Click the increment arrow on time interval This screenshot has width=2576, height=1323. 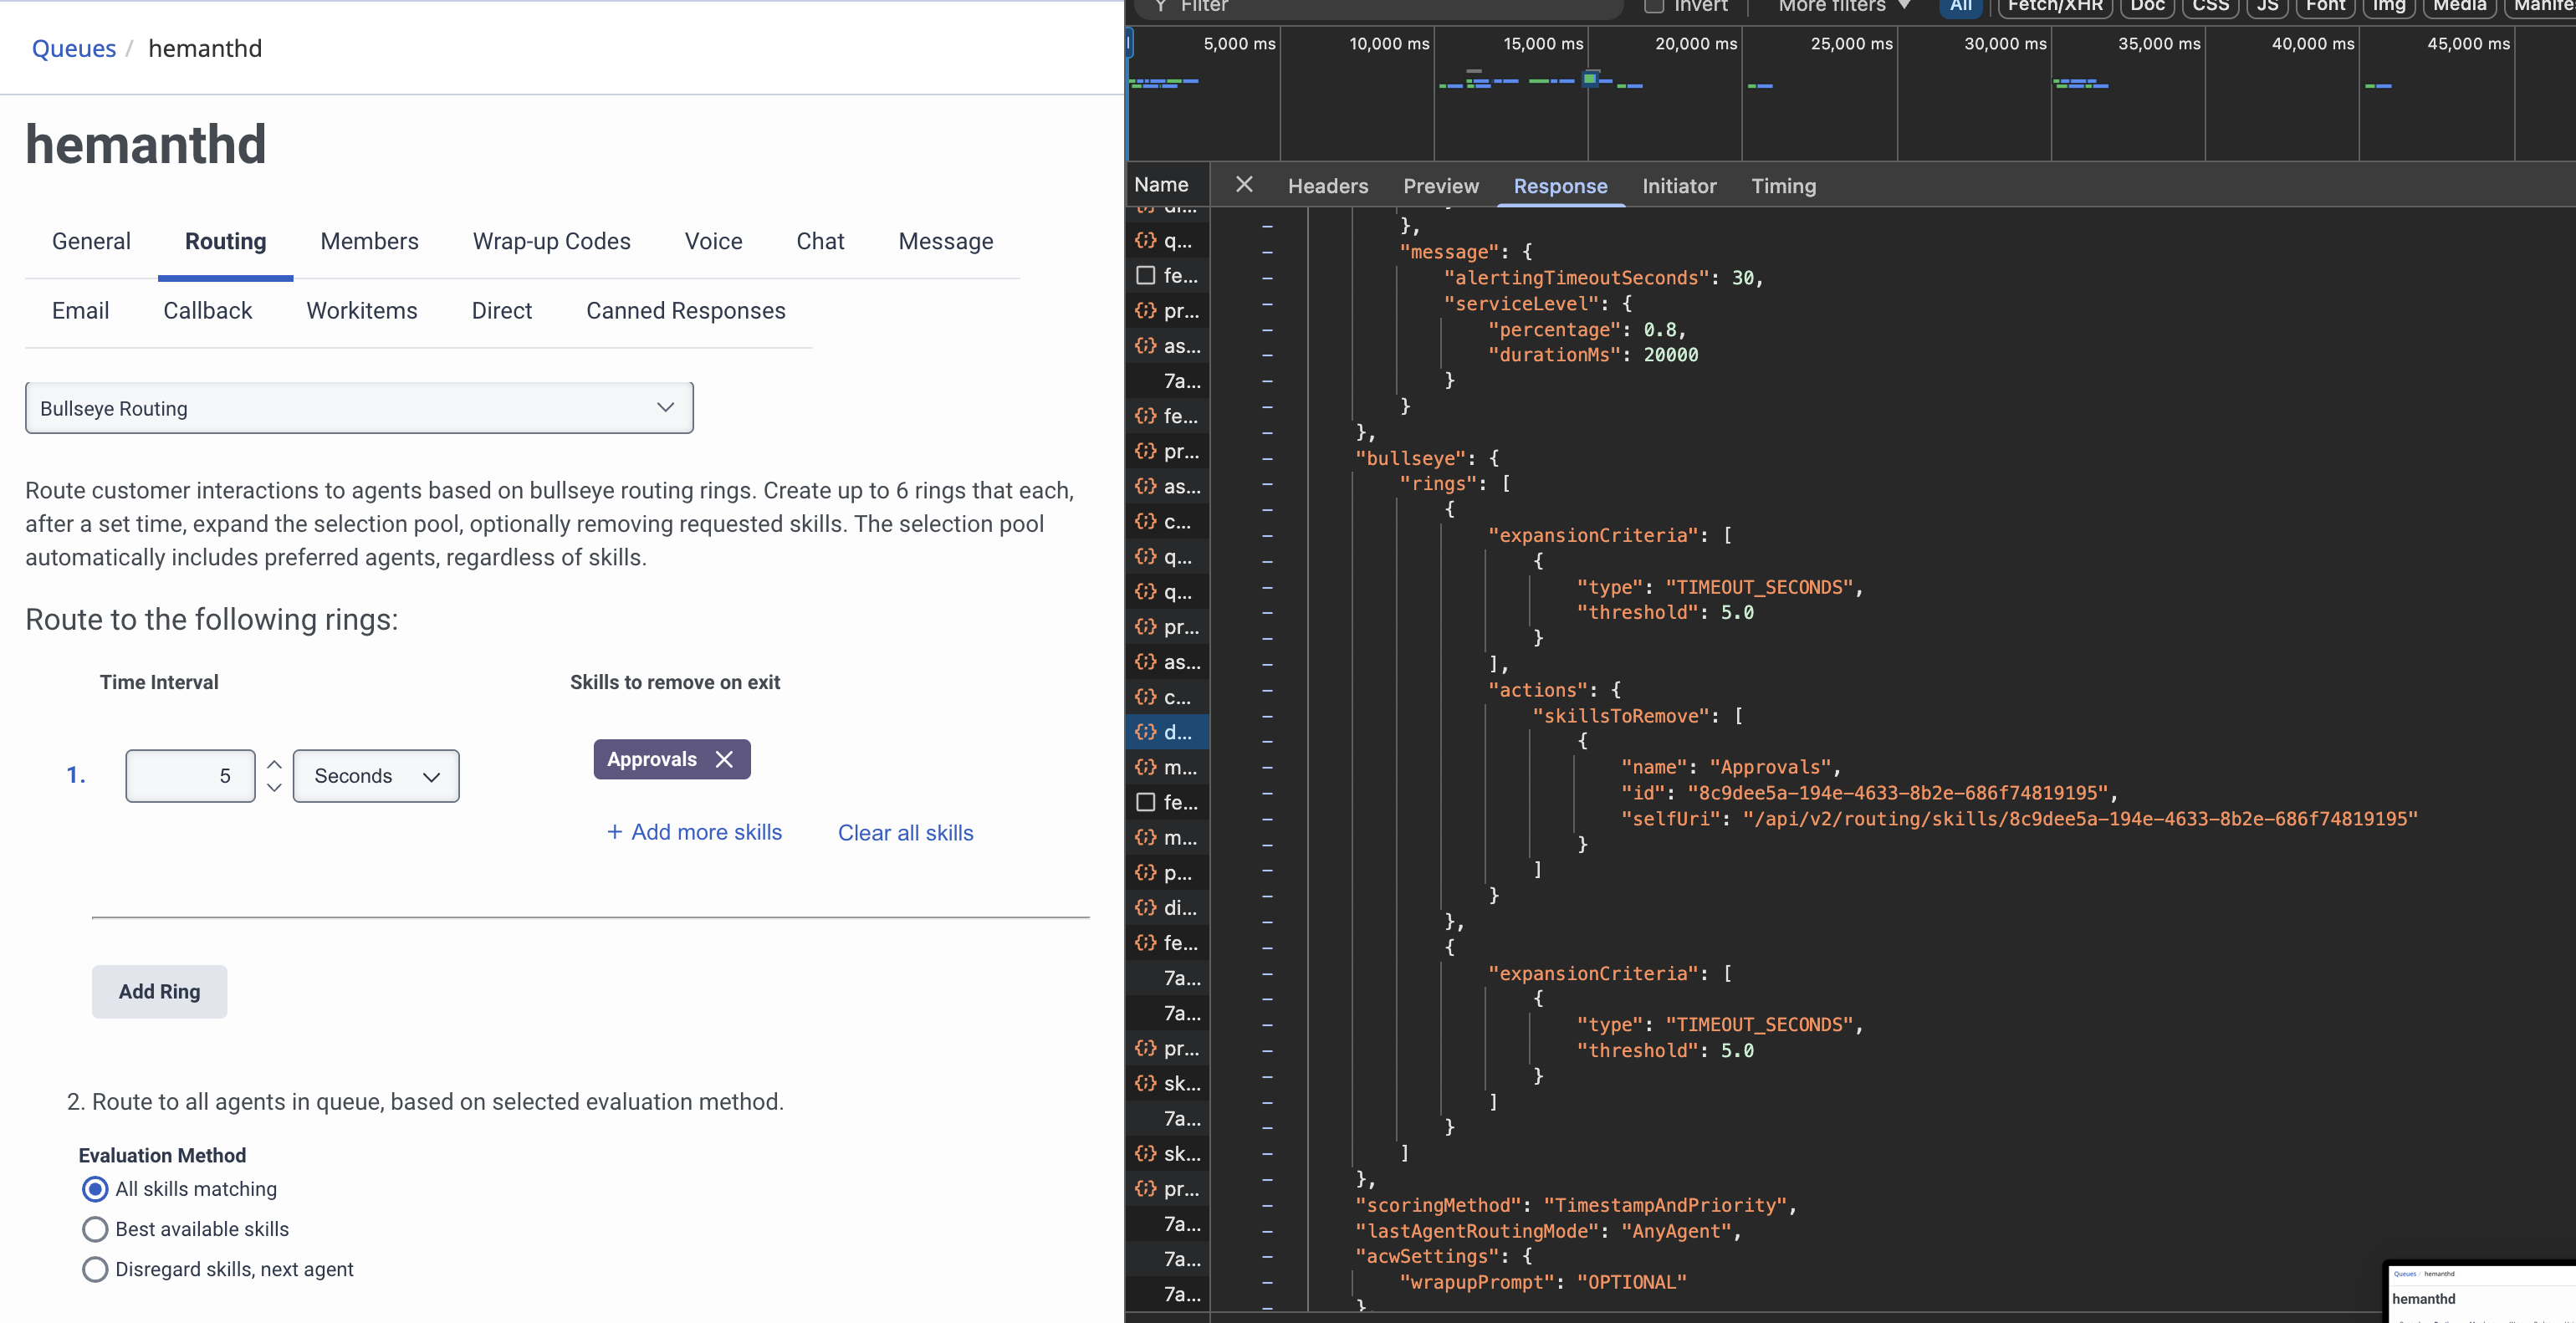(x=274, y=765)
